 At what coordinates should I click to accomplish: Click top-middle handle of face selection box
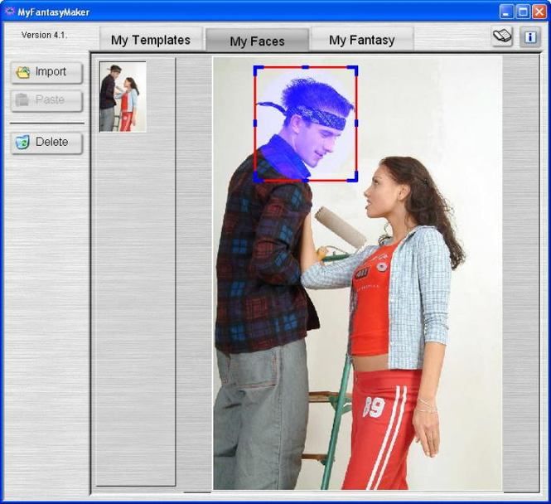(306, 67)
